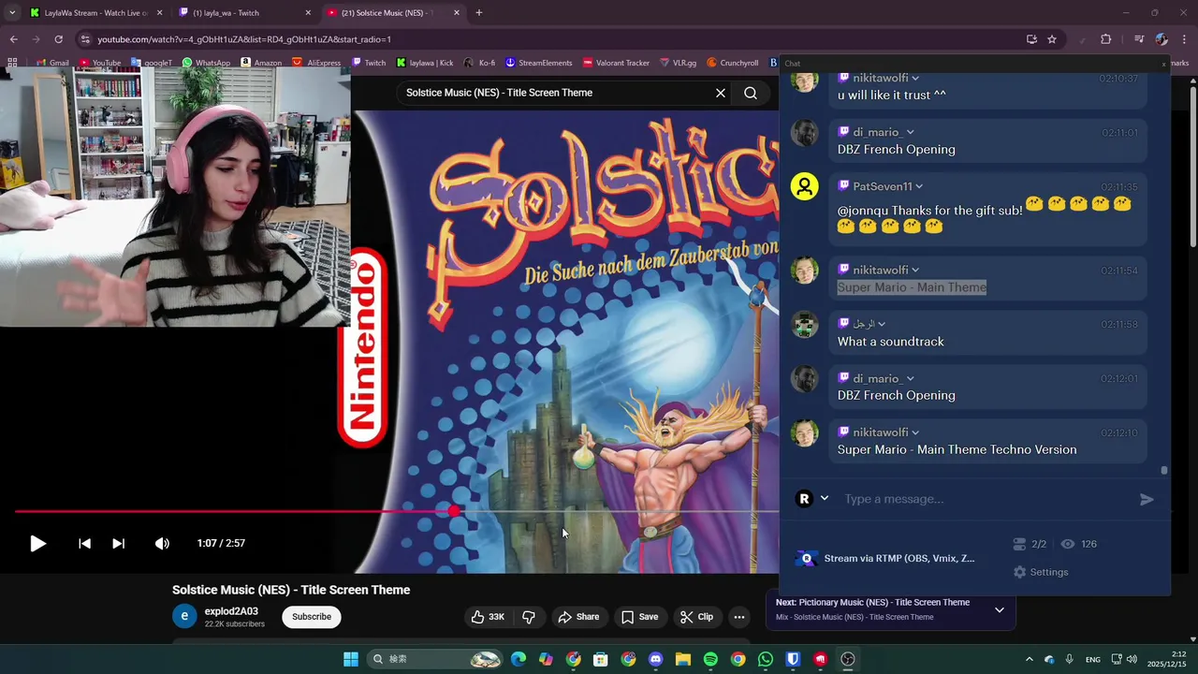Image resolution: width=1198 pixels, height=674 pixels.
Task: Open the explod2A03 channel avatar
Action: coord(184,616)
